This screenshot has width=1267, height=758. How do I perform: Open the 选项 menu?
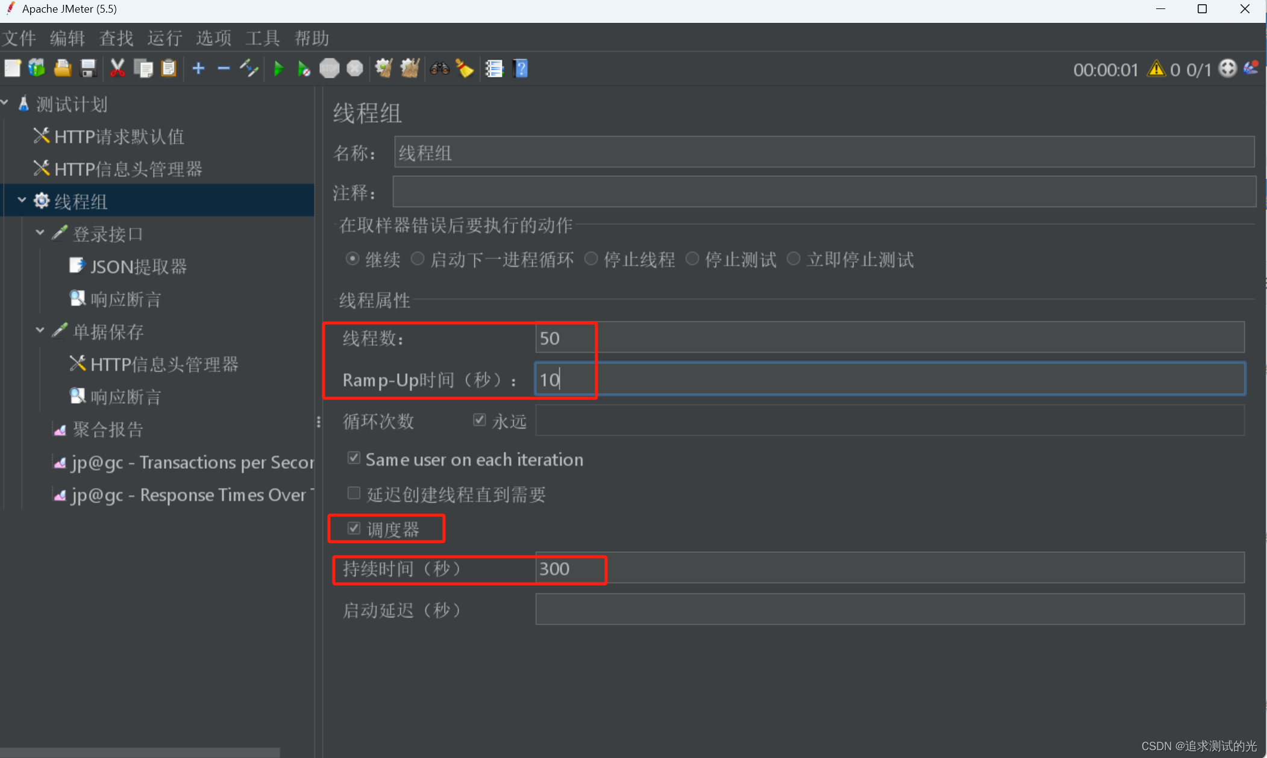(213, 39)
